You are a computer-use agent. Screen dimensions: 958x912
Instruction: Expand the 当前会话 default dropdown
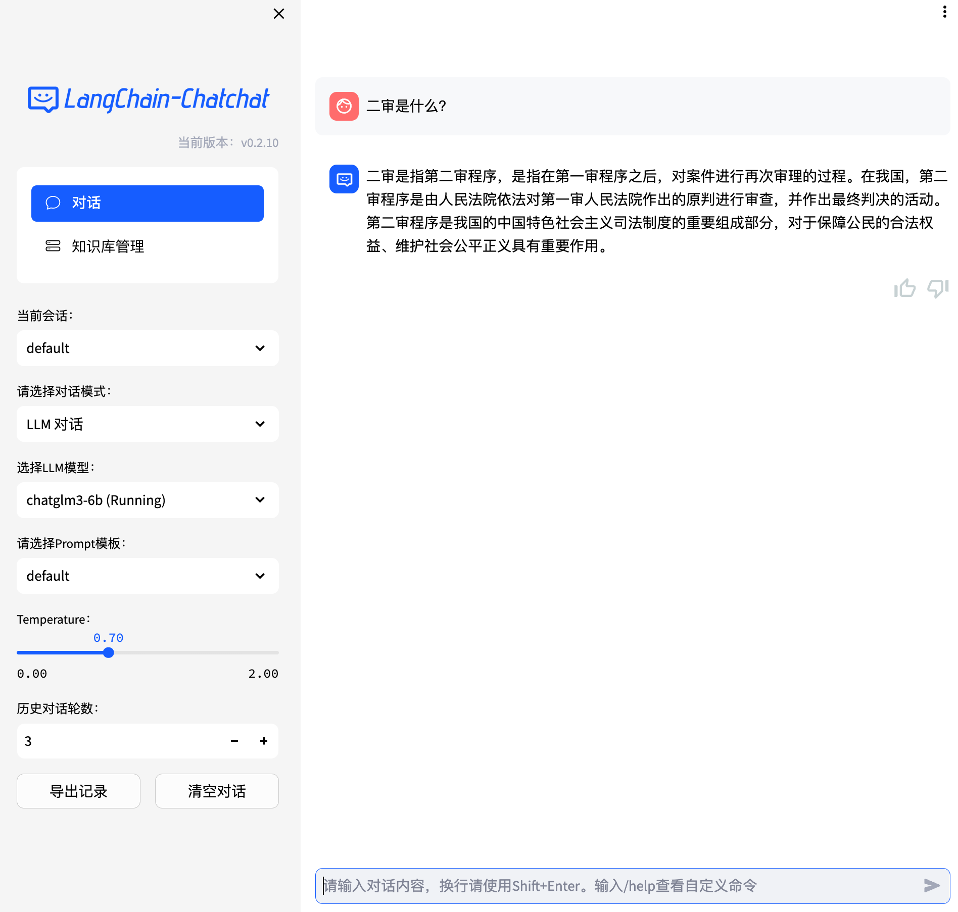coord(148,348)
